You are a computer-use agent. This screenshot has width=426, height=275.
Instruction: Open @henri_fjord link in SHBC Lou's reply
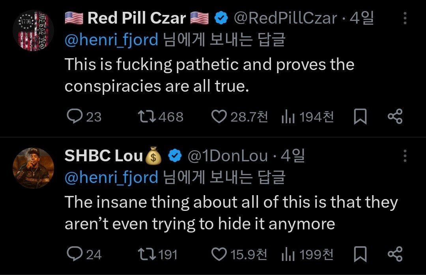[x=111, y=177]
